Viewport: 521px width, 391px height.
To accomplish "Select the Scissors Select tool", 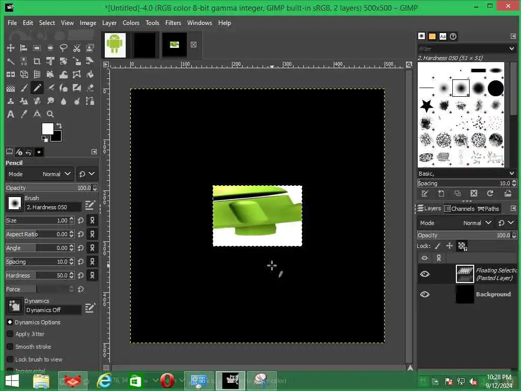I will [77, 48].
